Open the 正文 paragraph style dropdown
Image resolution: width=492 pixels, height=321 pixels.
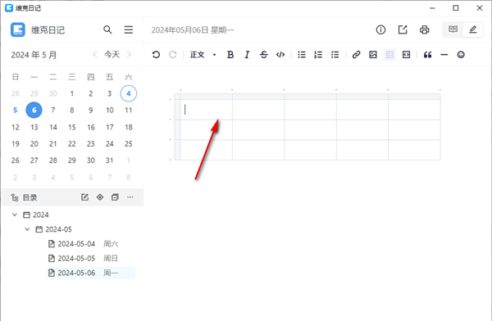pos(203,55)
